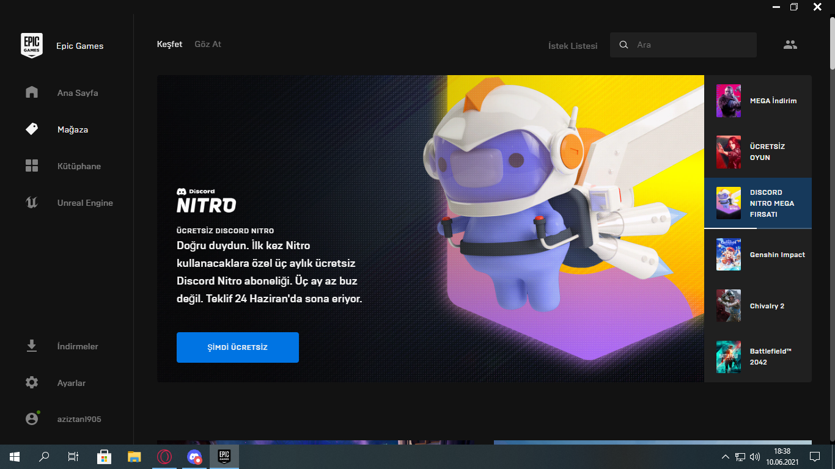Open the Kütüphane grid icon
Image resolution: width=835 pixels, height=469 pixels.
(32, 165)
